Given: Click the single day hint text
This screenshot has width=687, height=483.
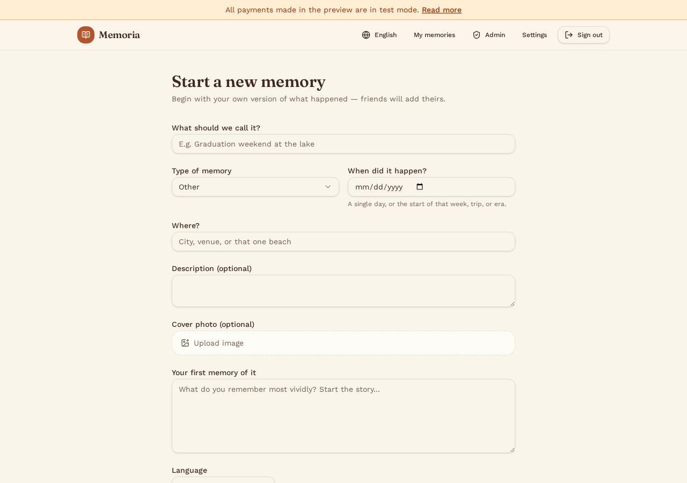Looking at the screenshot, I should 427,204.
